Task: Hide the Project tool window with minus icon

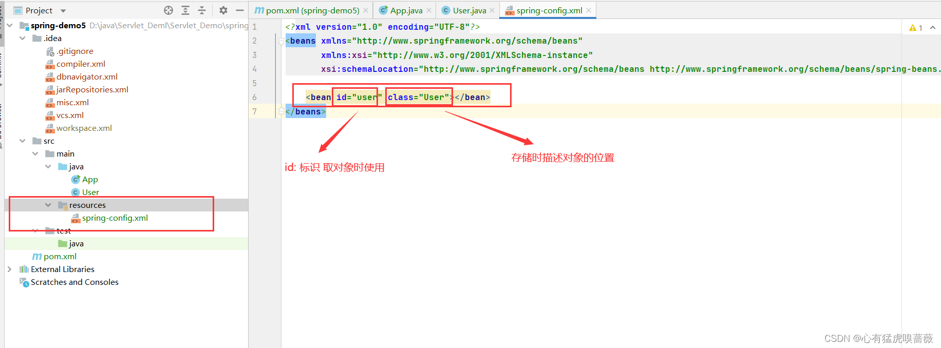Action: (240, 10)
